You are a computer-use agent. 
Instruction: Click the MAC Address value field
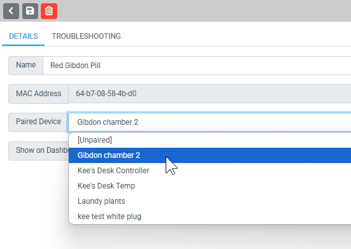[210, 94]
